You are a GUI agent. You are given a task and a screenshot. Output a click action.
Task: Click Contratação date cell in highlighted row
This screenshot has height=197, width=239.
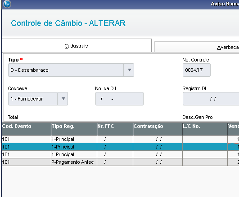point(158,147)
